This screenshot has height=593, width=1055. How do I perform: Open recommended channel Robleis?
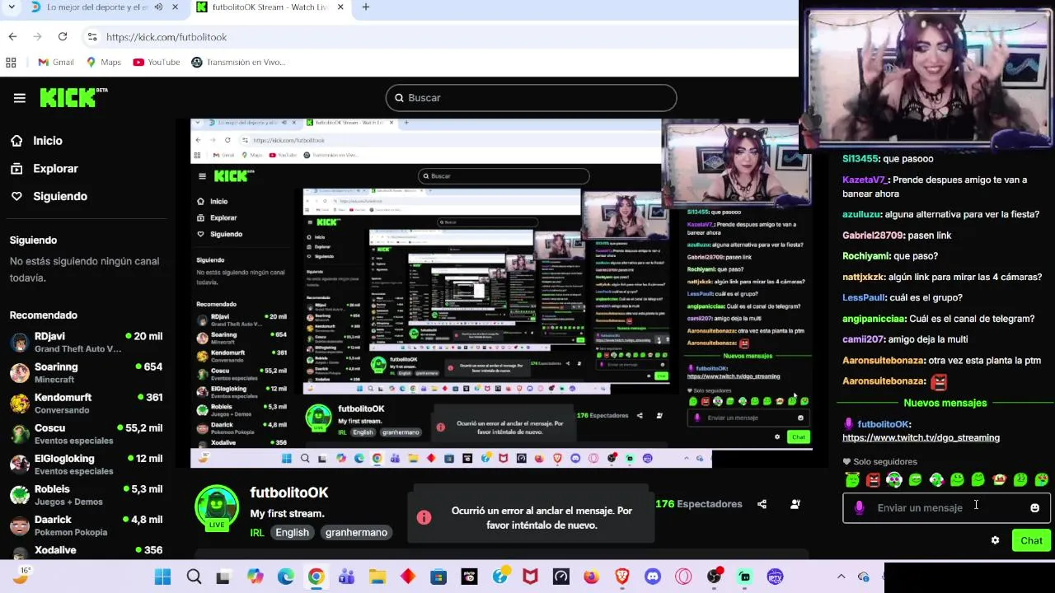pos(86,495)
